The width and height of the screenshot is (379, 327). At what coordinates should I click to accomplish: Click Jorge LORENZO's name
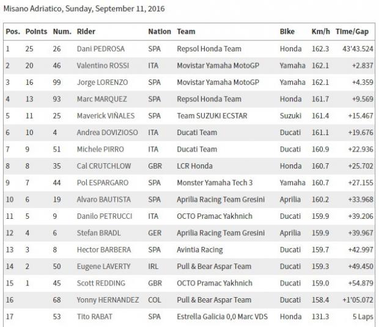coord(102,82)
